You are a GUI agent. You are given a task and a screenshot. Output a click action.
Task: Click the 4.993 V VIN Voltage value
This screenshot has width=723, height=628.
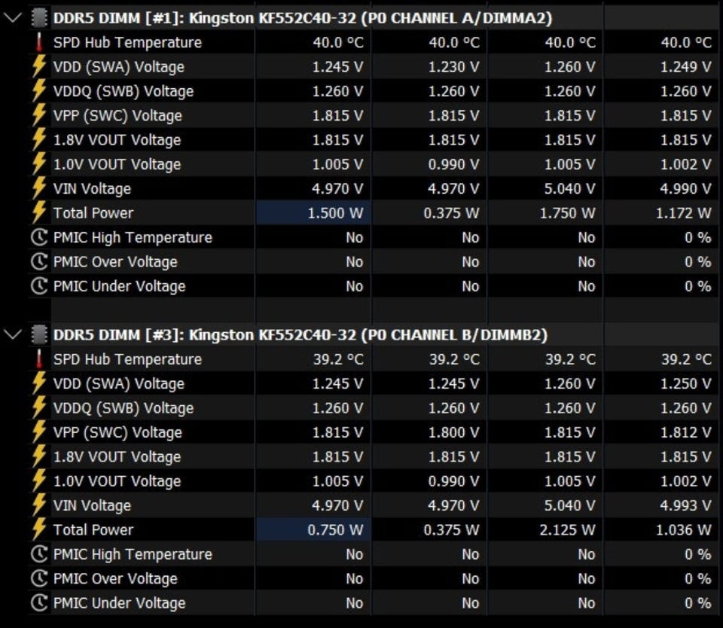click(x=685, y=506)
